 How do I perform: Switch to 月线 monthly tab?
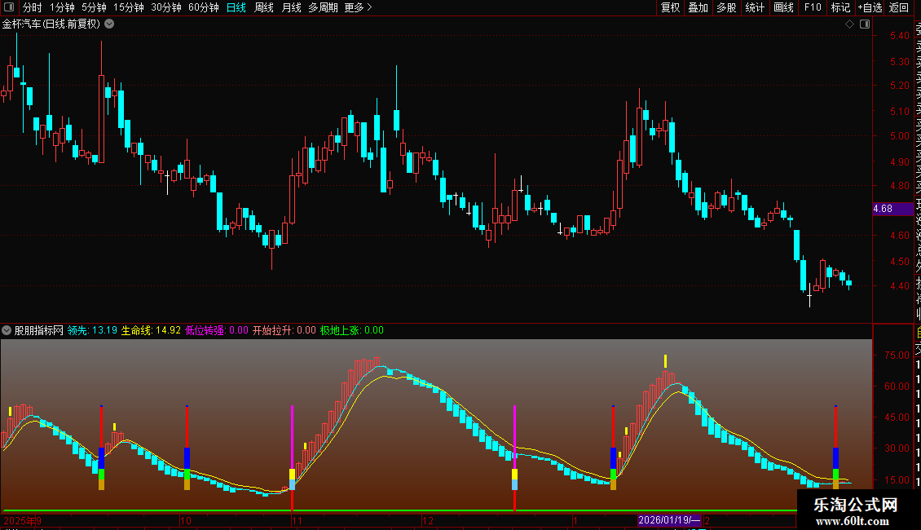point(291,7)
